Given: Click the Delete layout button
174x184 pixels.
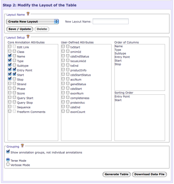Looking at the screenshot, I should 42,29.
